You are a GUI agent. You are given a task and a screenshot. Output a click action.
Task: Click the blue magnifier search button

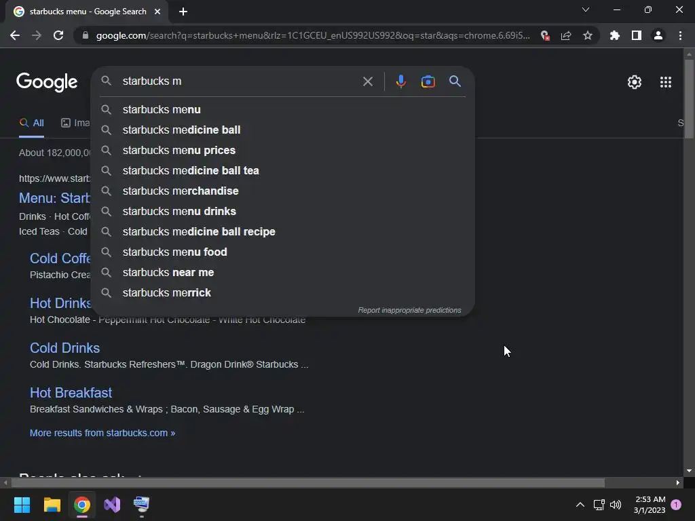click(x=455, y=81)
